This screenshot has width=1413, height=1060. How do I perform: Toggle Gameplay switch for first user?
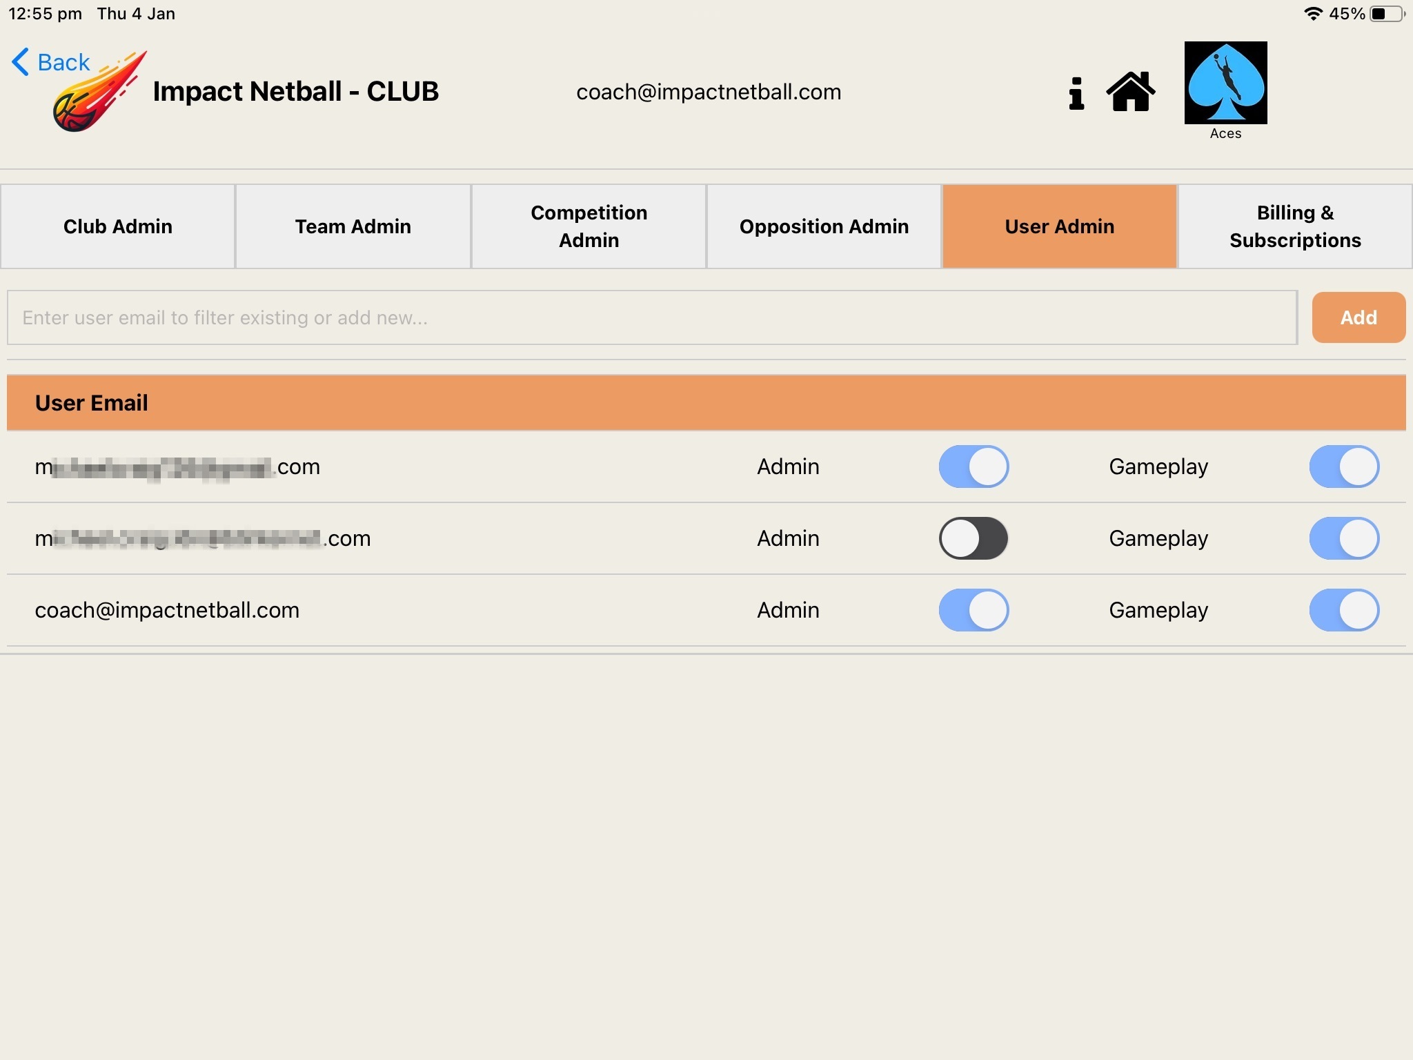[x=1344, y=467]
